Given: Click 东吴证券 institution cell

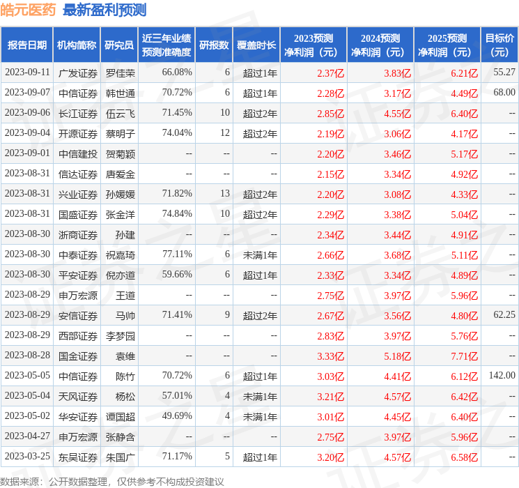Looking at the screenshot, I should (78, 457).
